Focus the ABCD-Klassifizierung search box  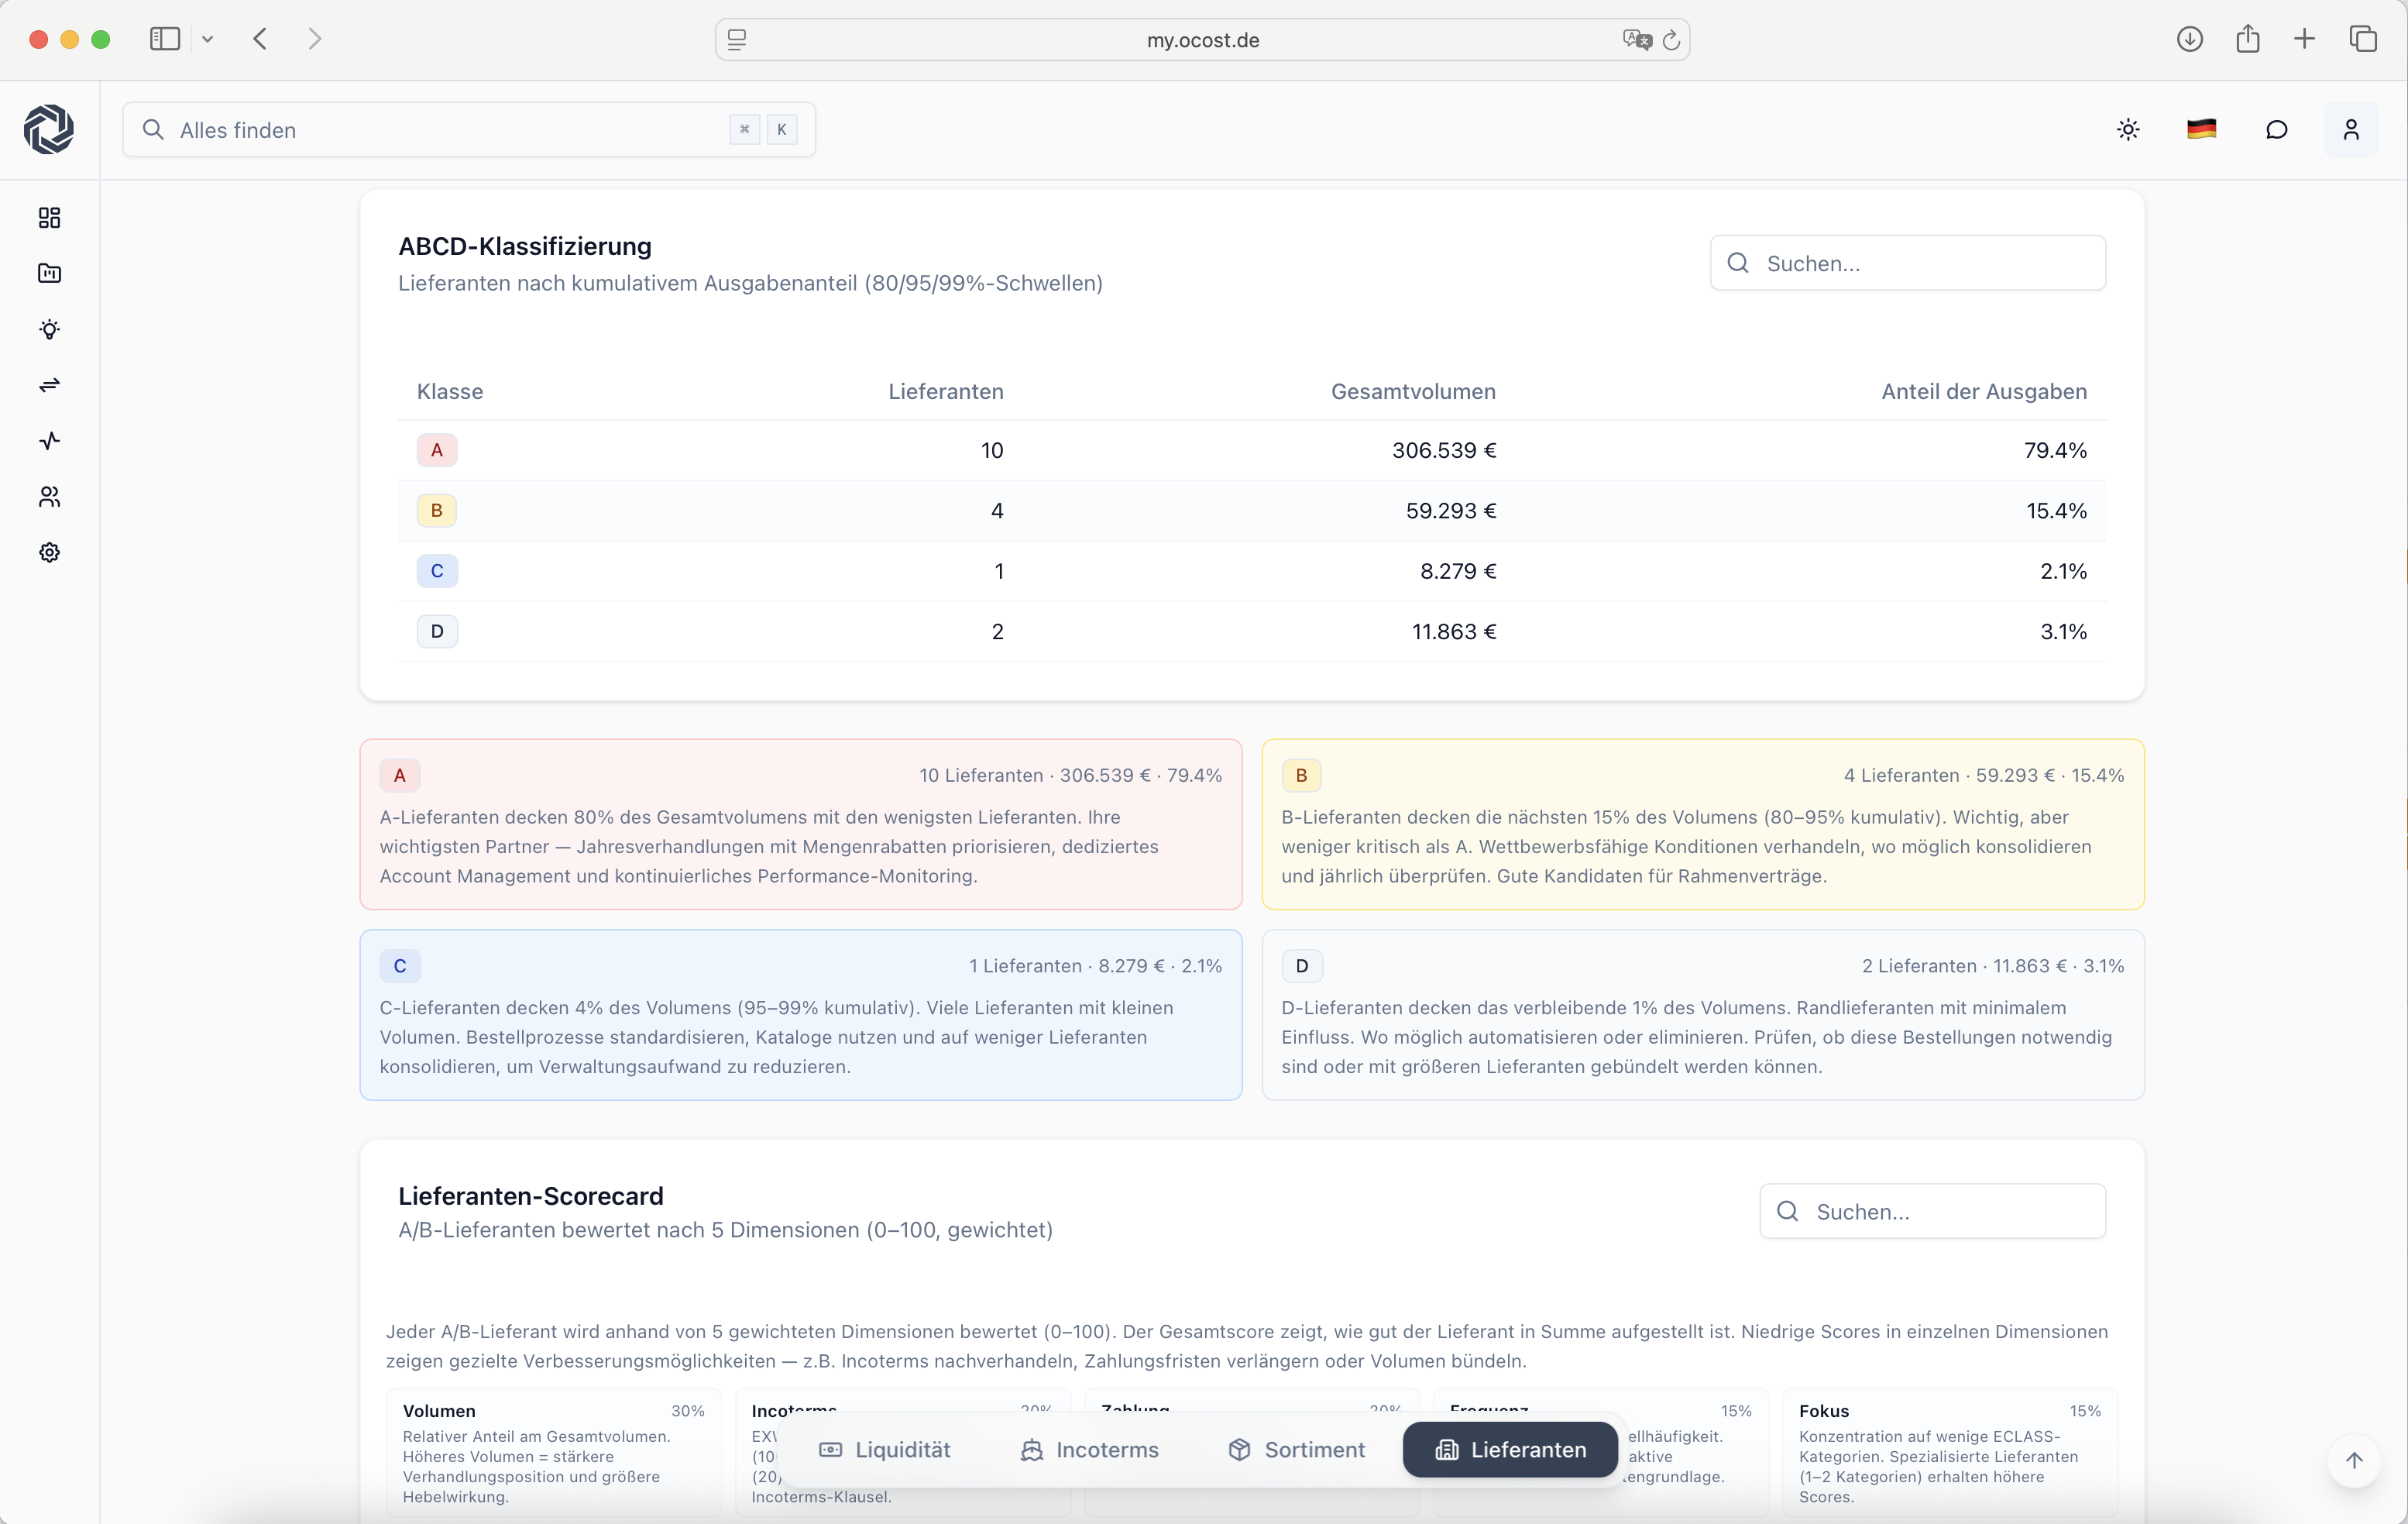click(1908, 263)
